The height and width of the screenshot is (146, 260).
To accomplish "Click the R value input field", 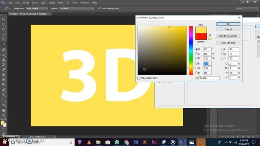I will [207, 64].
